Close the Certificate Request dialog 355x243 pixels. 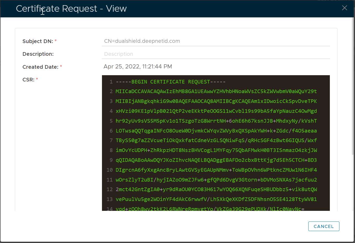(x=344, y=8)
